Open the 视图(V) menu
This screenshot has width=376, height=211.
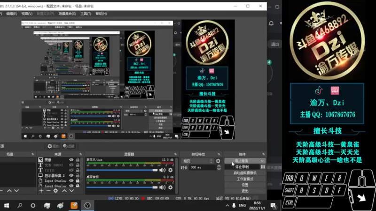(27, 14)
